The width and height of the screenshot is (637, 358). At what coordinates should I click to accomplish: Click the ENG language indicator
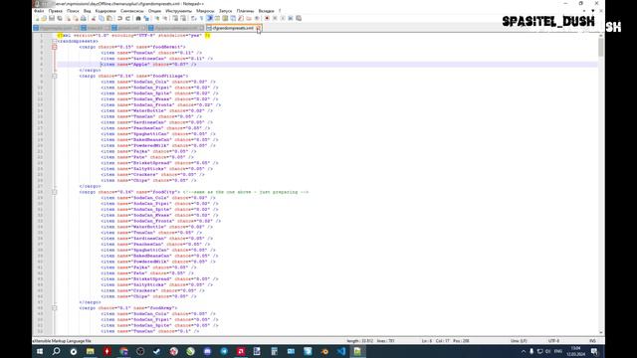pyautogui.click(x=558, y=351)
